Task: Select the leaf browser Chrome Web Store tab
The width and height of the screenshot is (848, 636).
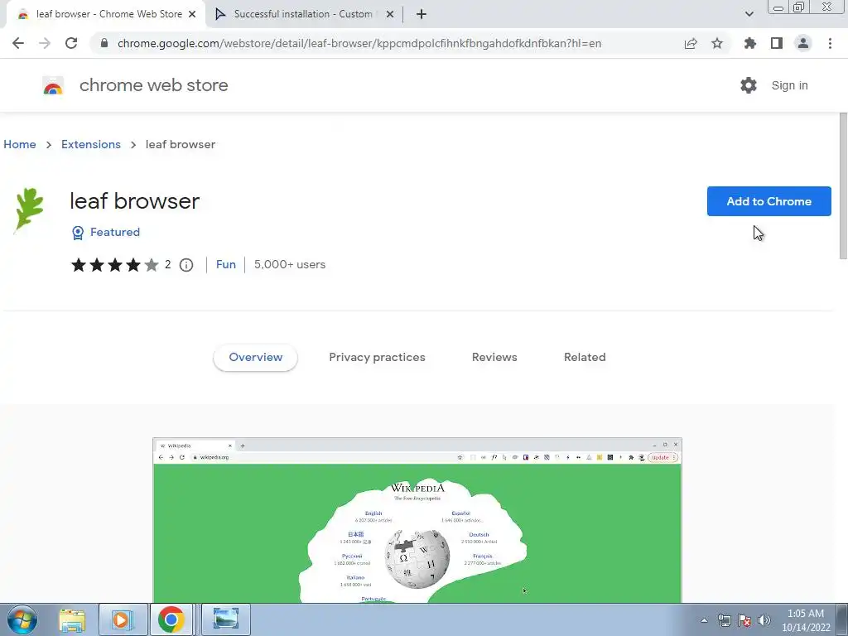Action: click(106, 14)
